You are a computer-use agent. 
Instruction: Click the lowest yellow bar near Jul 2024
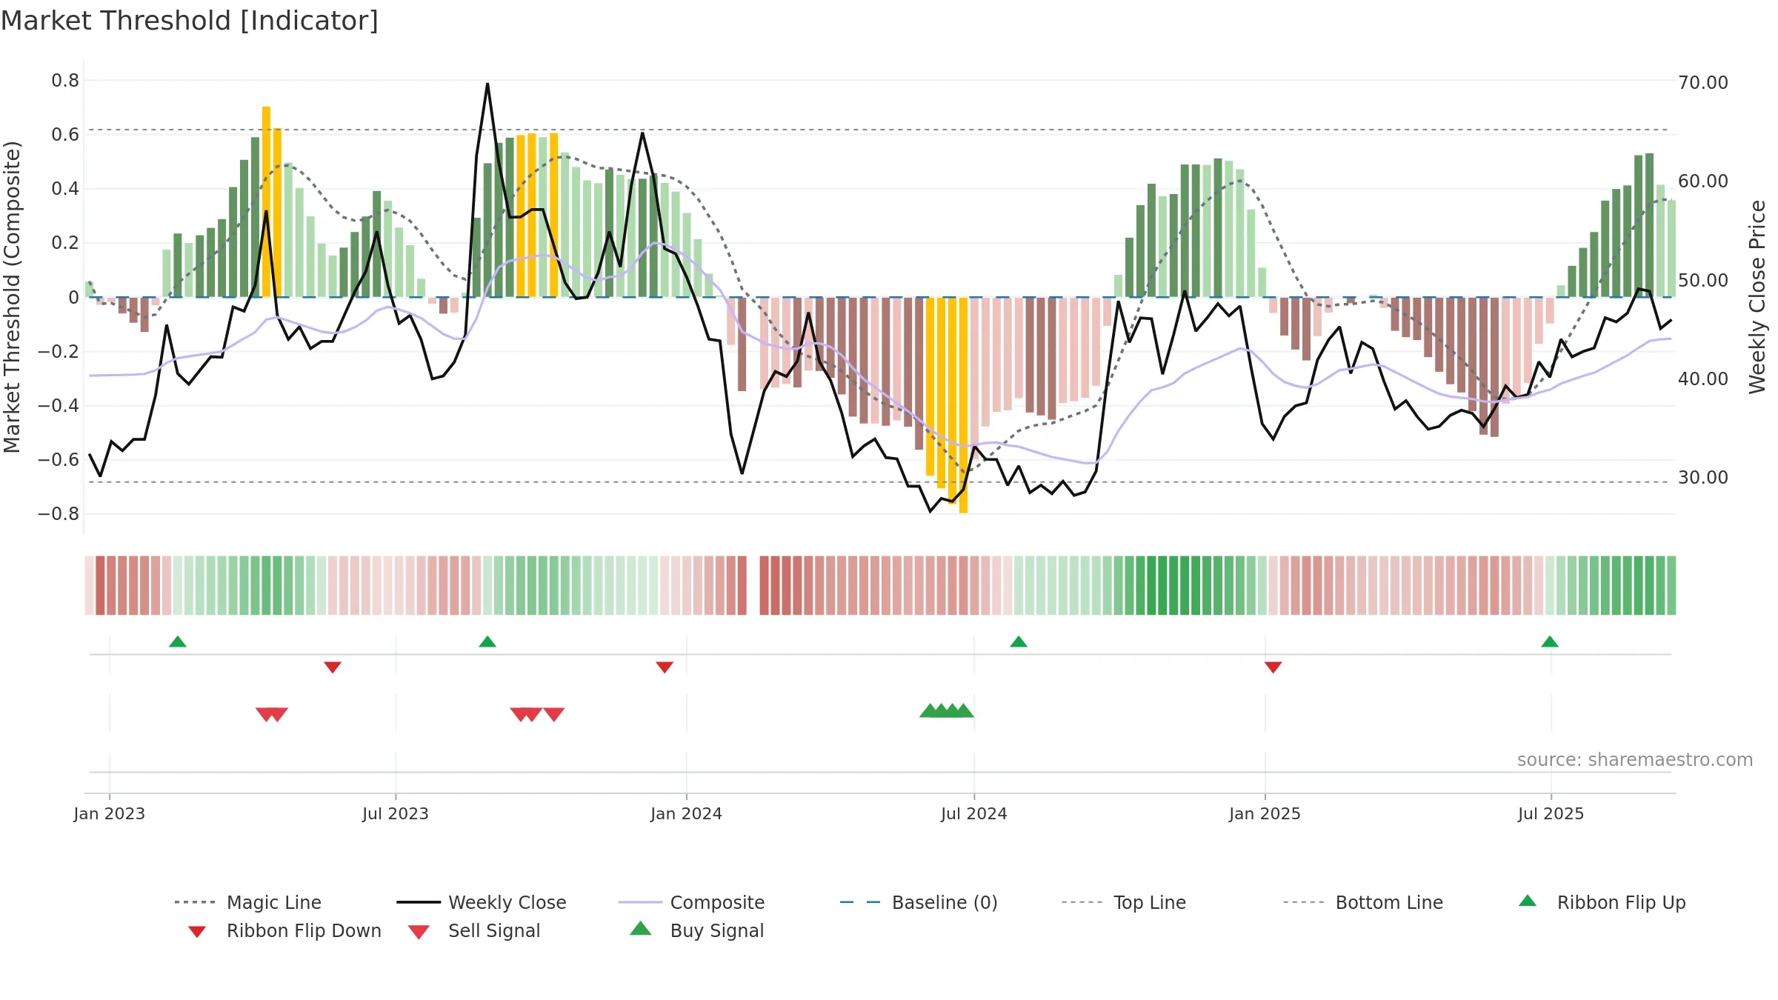tap(964, 405)
